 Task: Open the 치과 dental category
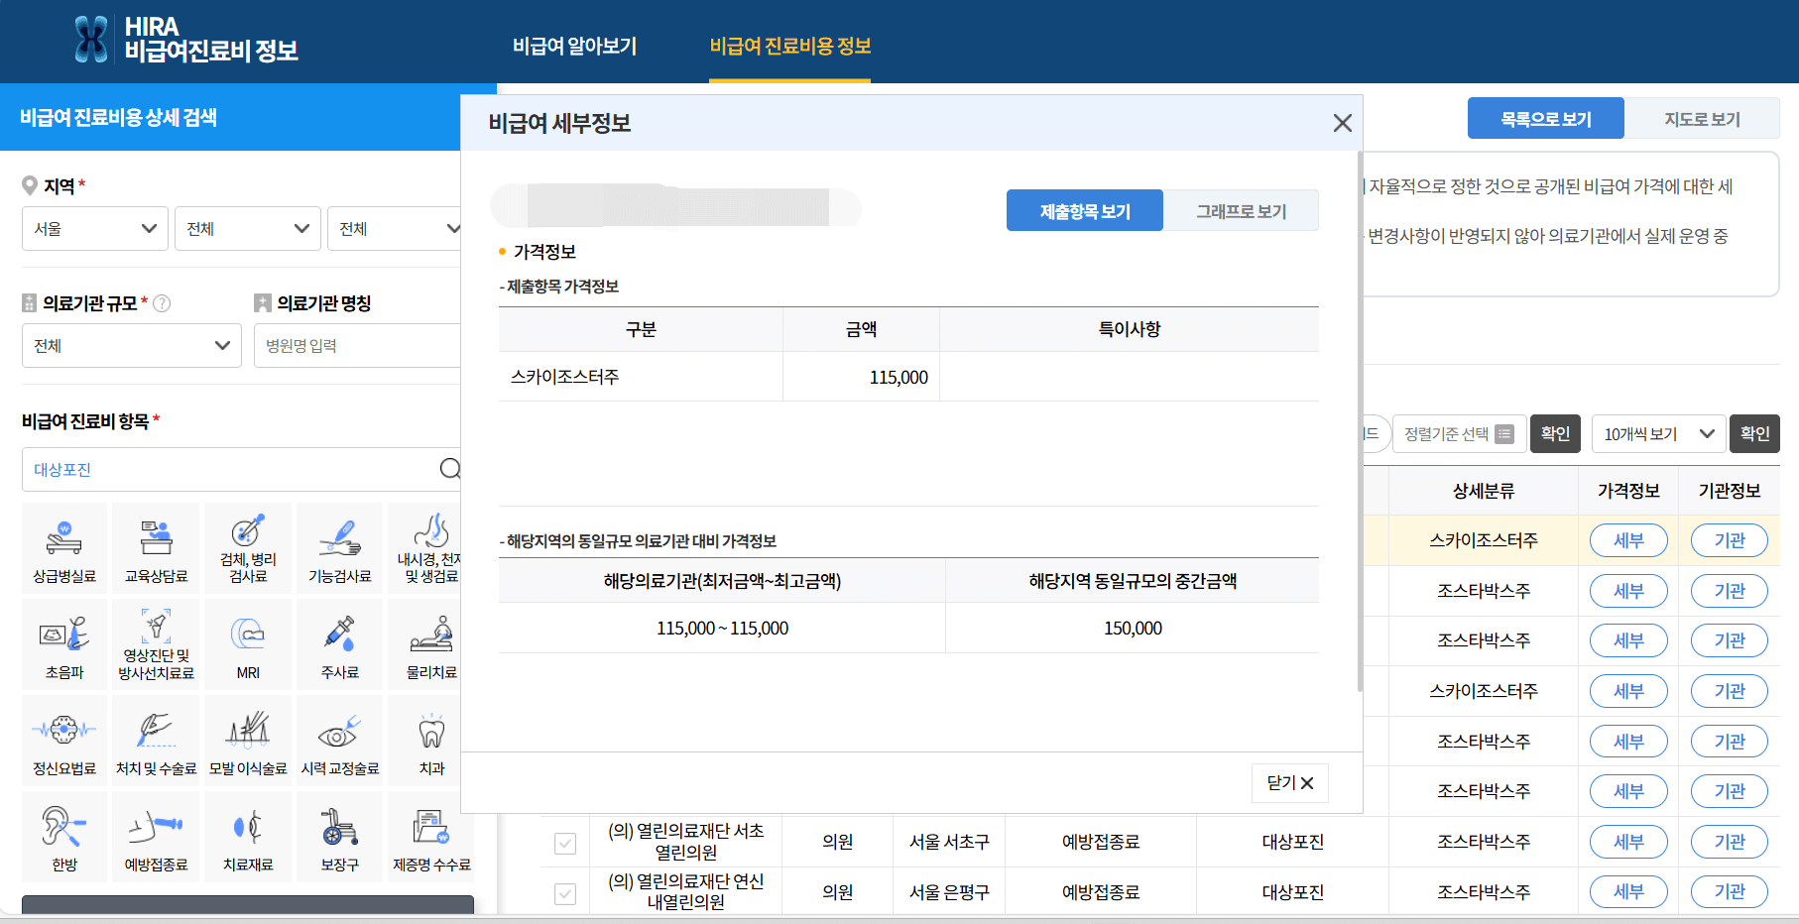[x=430, y=740]
